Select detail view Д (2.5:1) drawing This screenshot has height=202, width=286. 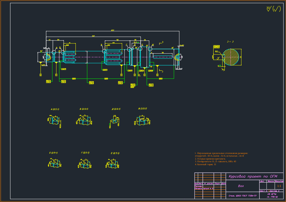(x=115, y=120)
